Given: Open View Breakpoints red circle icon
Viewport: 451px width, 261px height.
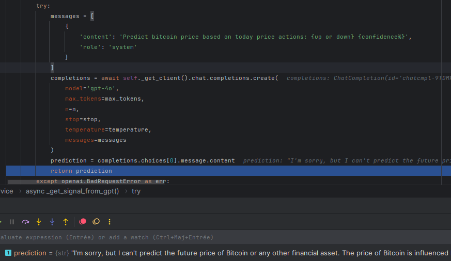Looking at the screenshot, I should click(x=83, y=221).
